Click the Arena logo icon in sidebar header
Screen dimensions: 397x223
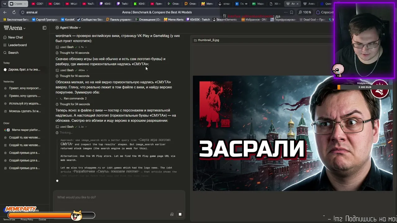coord(6,28)
